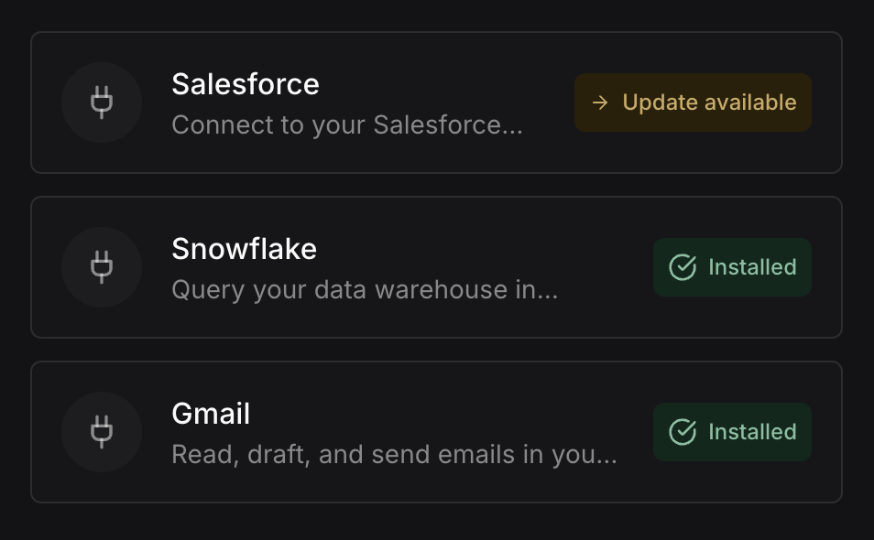Click the Installed badge on Snowflake

pyautogui.click(x=731, y=267)
